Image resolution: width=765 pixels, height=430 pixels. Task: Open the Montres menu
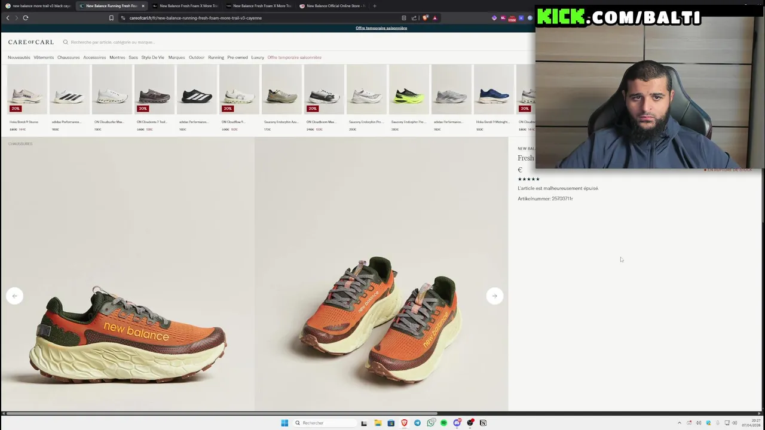(x=117, y=57)
